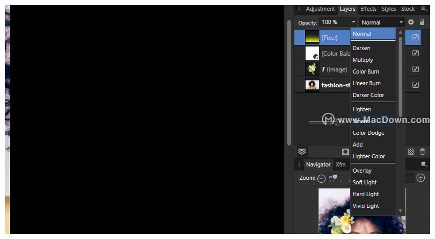Click the canvas vertical scrollbar
Viewport: 435px width, 239px height.
coord(289,83)
